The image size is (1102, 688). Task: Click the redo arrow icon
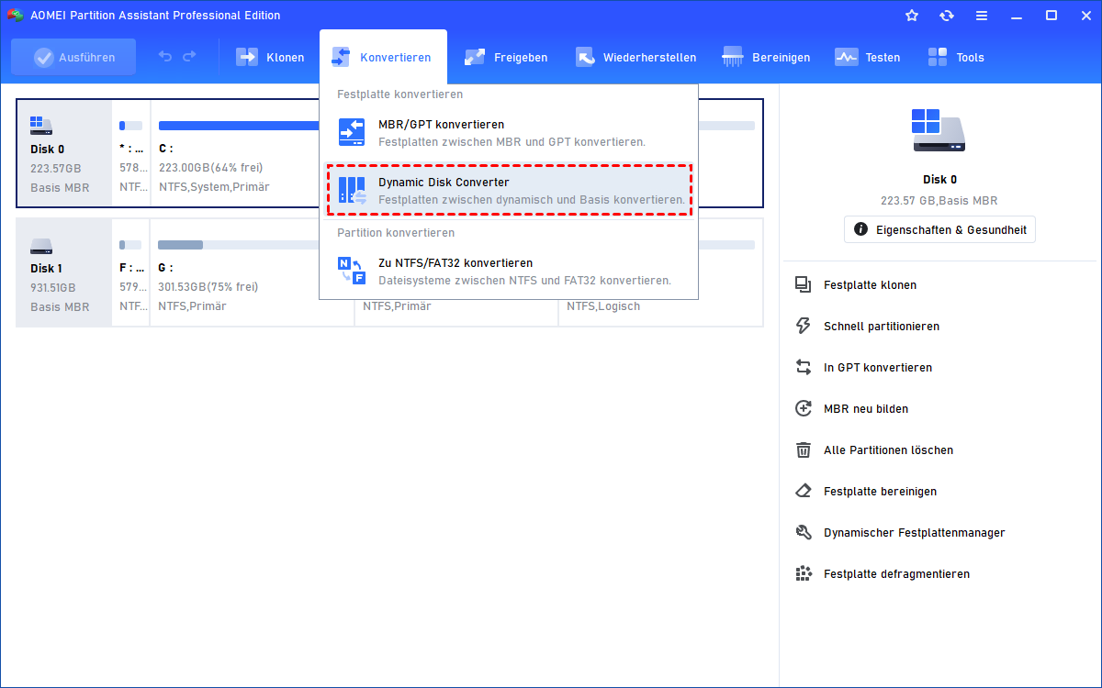pos(189,57)
